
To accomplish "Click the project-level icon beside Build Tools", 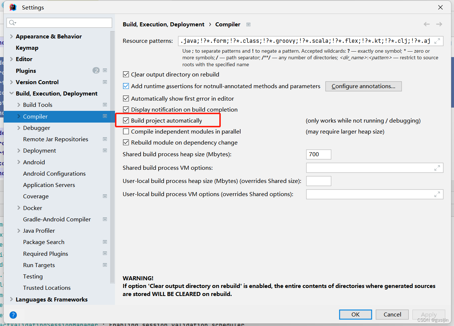I will [x=105, y=105].
